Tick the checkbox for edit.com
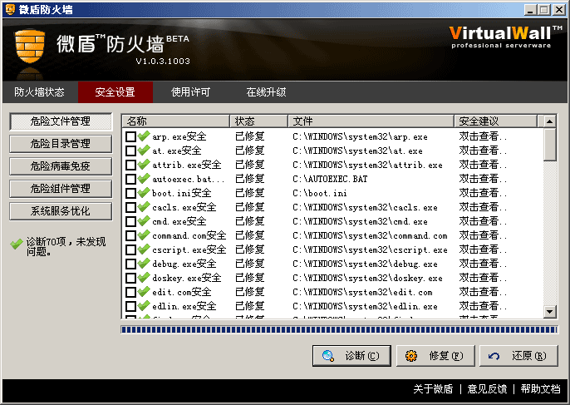 point(130,292)
